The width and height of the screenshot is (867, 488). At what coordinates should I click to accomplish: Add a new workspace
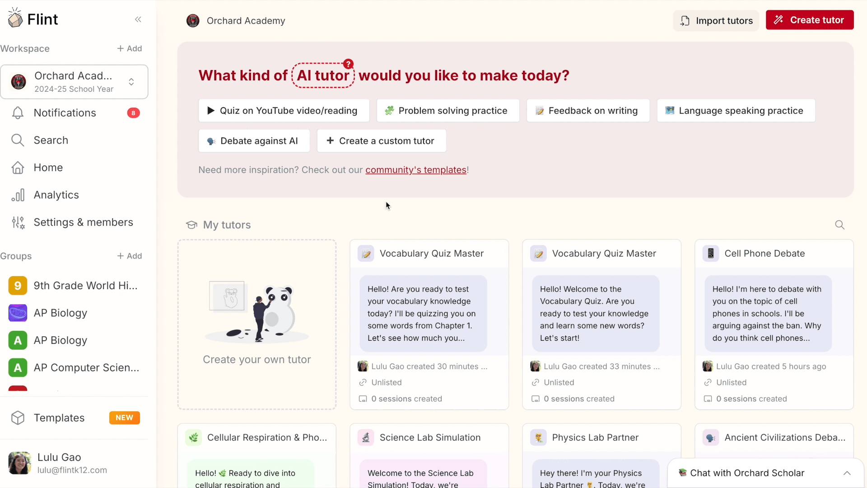point(130,48)
